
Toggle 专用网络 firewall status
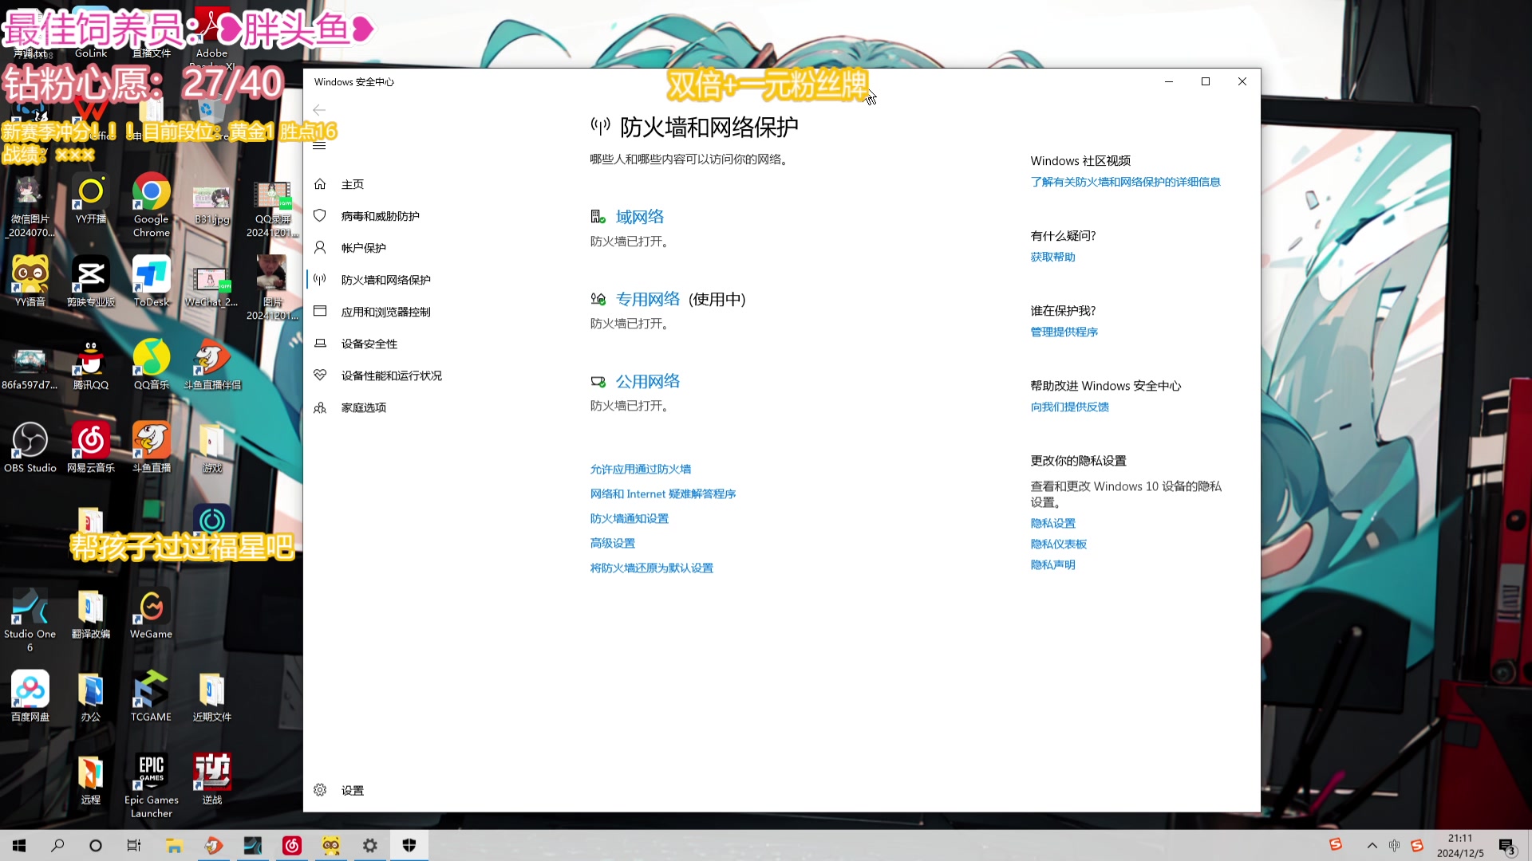648,299
